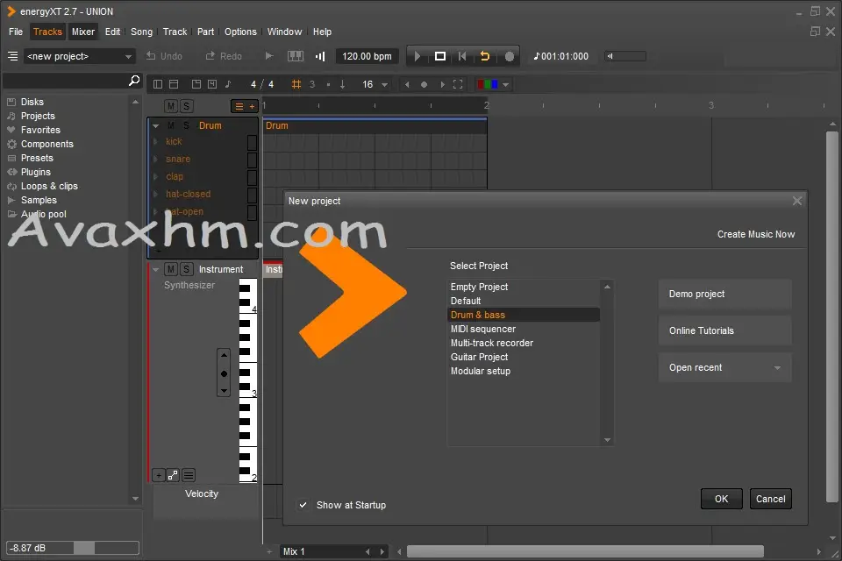Viewport: 842px width, 561px height.
Task: Open the hamburger menu beside the project selector
Action: [13, 56]
